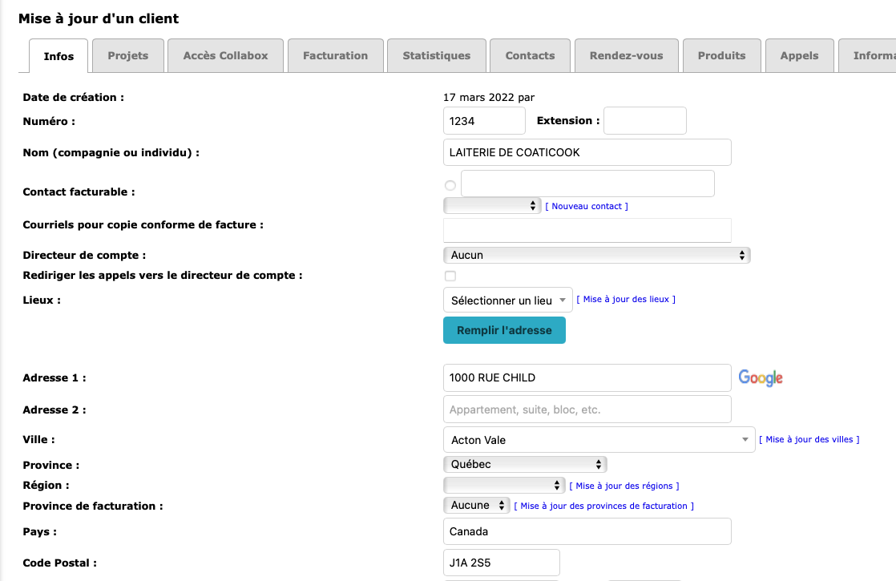Focus the Code Postal input field

pyautogui.click(x=501, y=563)
